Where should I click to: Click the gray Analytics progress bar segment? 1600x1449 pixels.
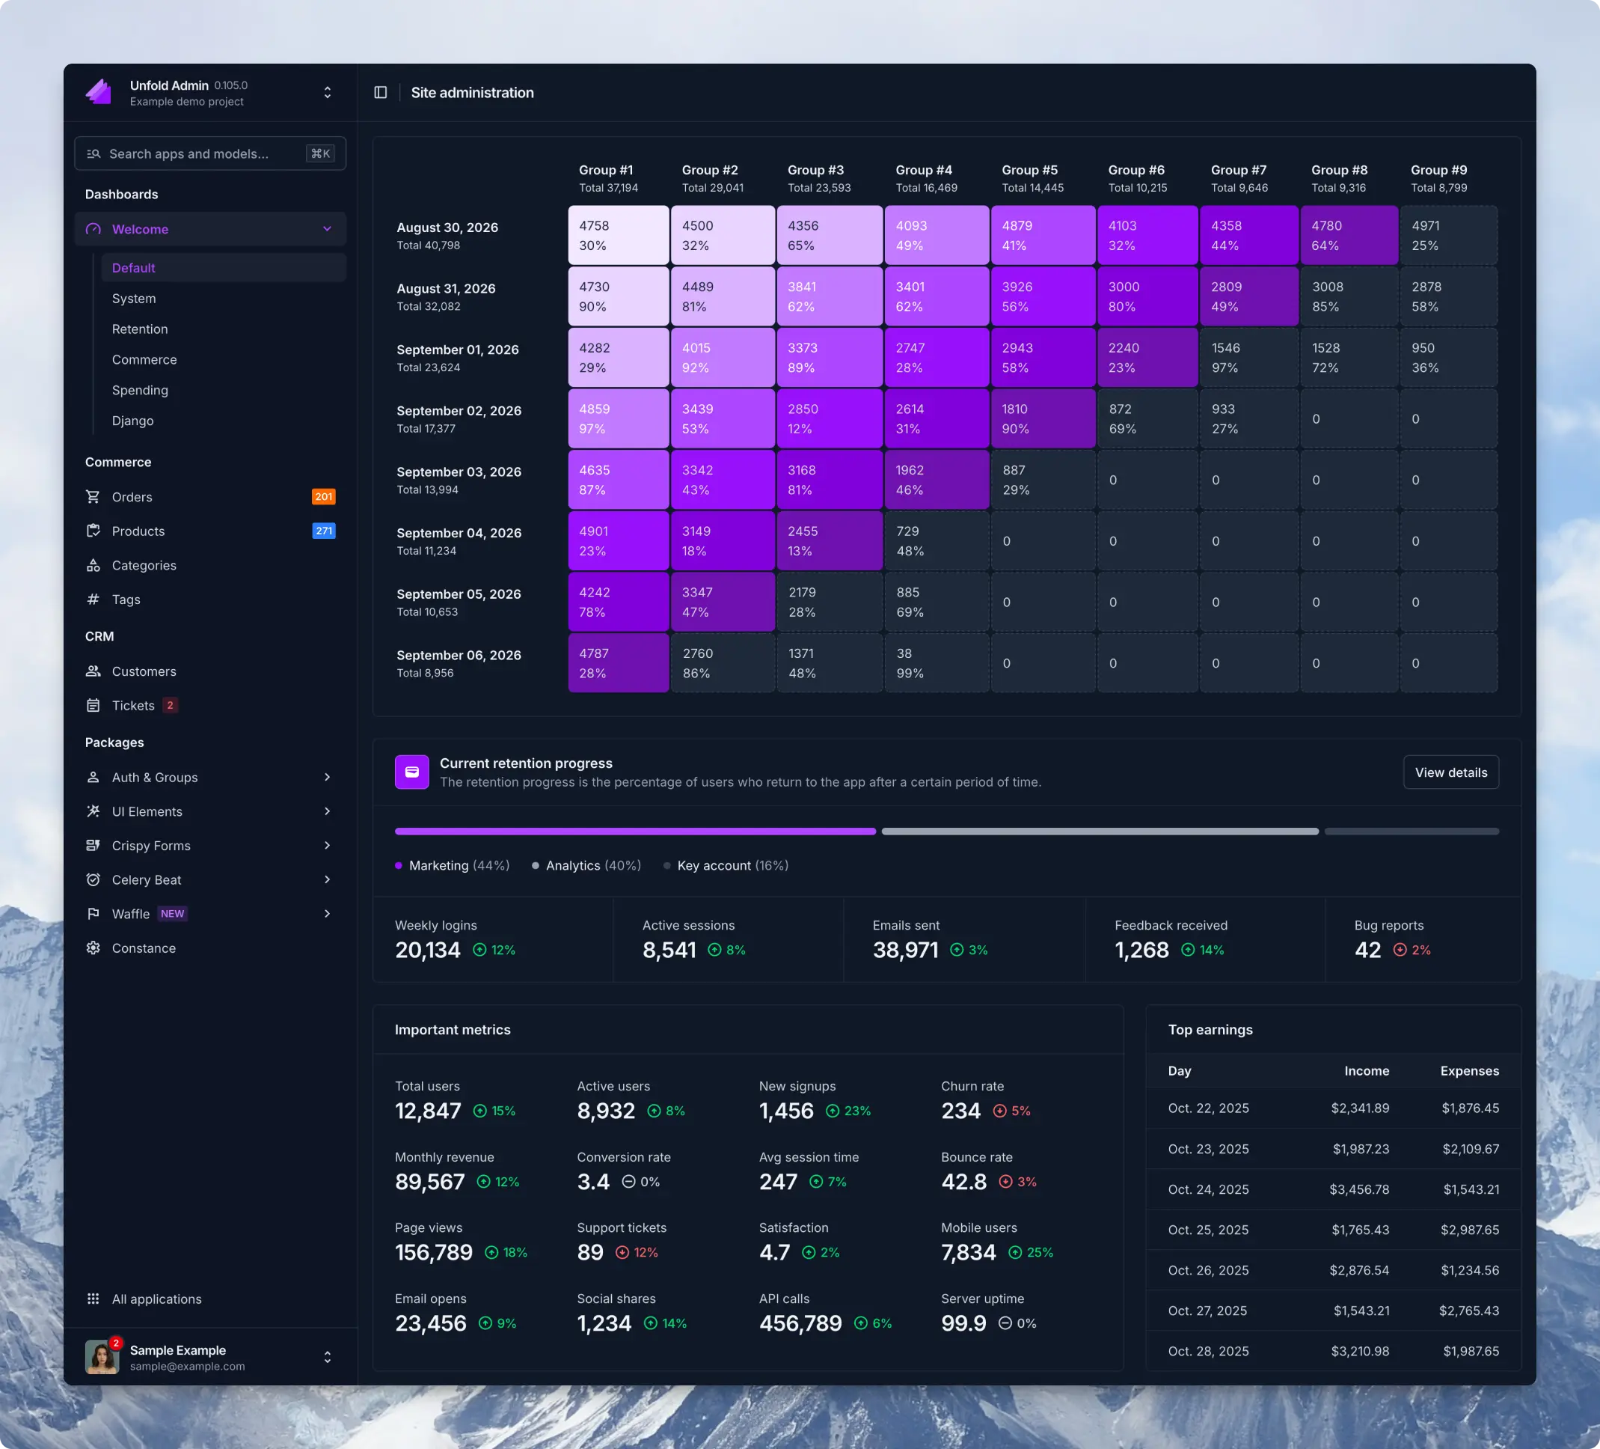click(x=1100, y=832)
